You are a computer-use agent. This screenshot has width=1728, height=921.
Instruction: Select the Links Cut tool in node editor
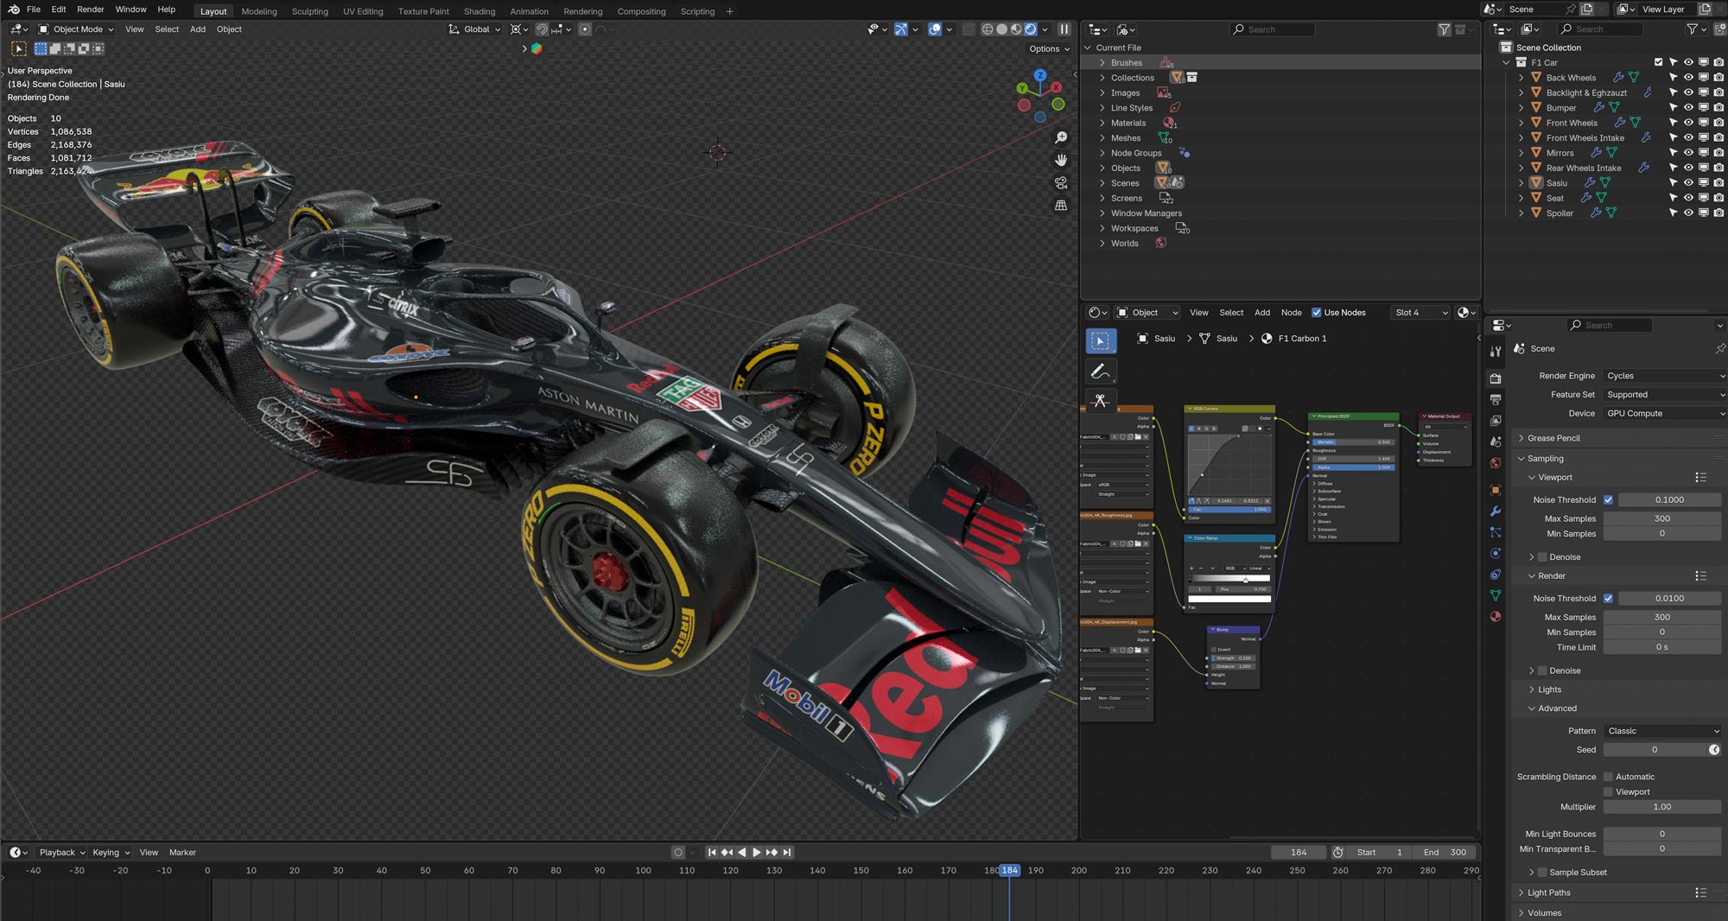pos(1100,401)
